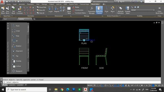
Task: Choose the Move action
Action: pos(112,9)
